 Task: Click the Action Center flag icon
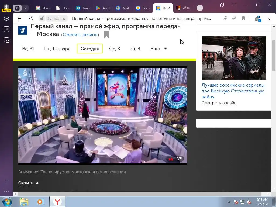pos(236,202)
